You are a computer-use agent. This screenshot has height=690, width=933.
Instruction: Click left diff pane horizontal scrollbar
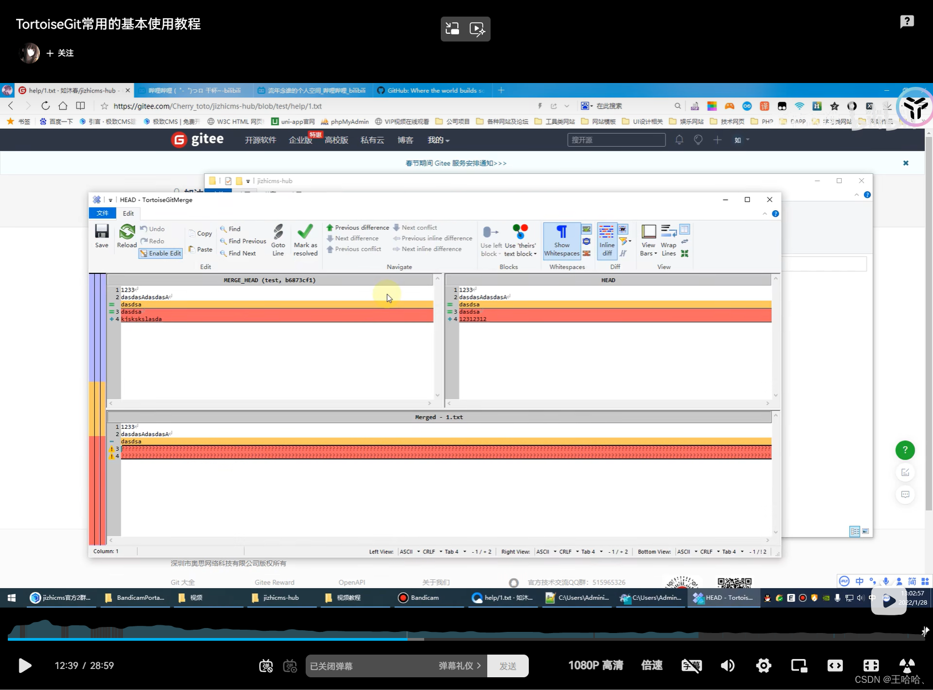271,403
